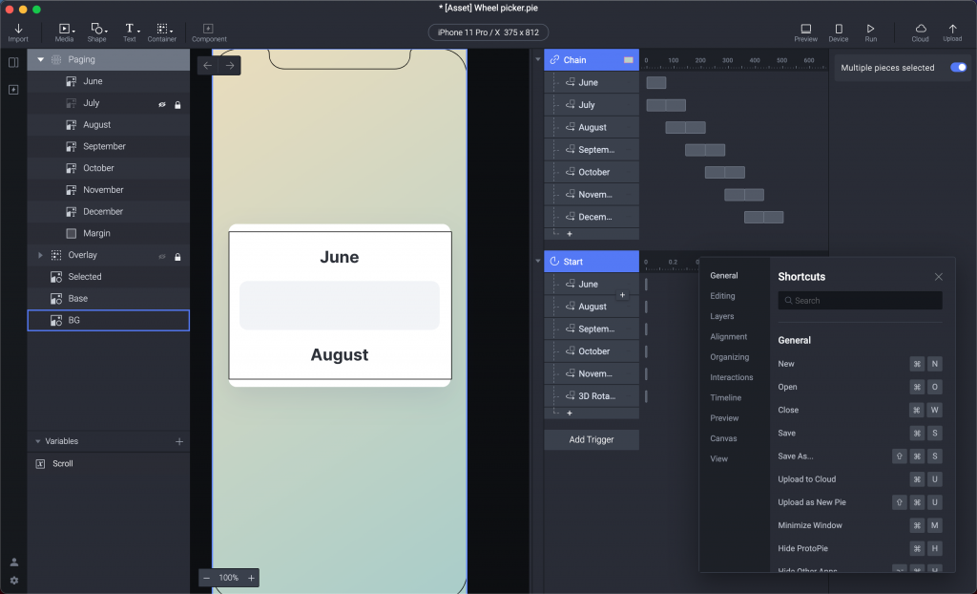
Task: Select the Scroll variable
Action: tap(109, 463)
